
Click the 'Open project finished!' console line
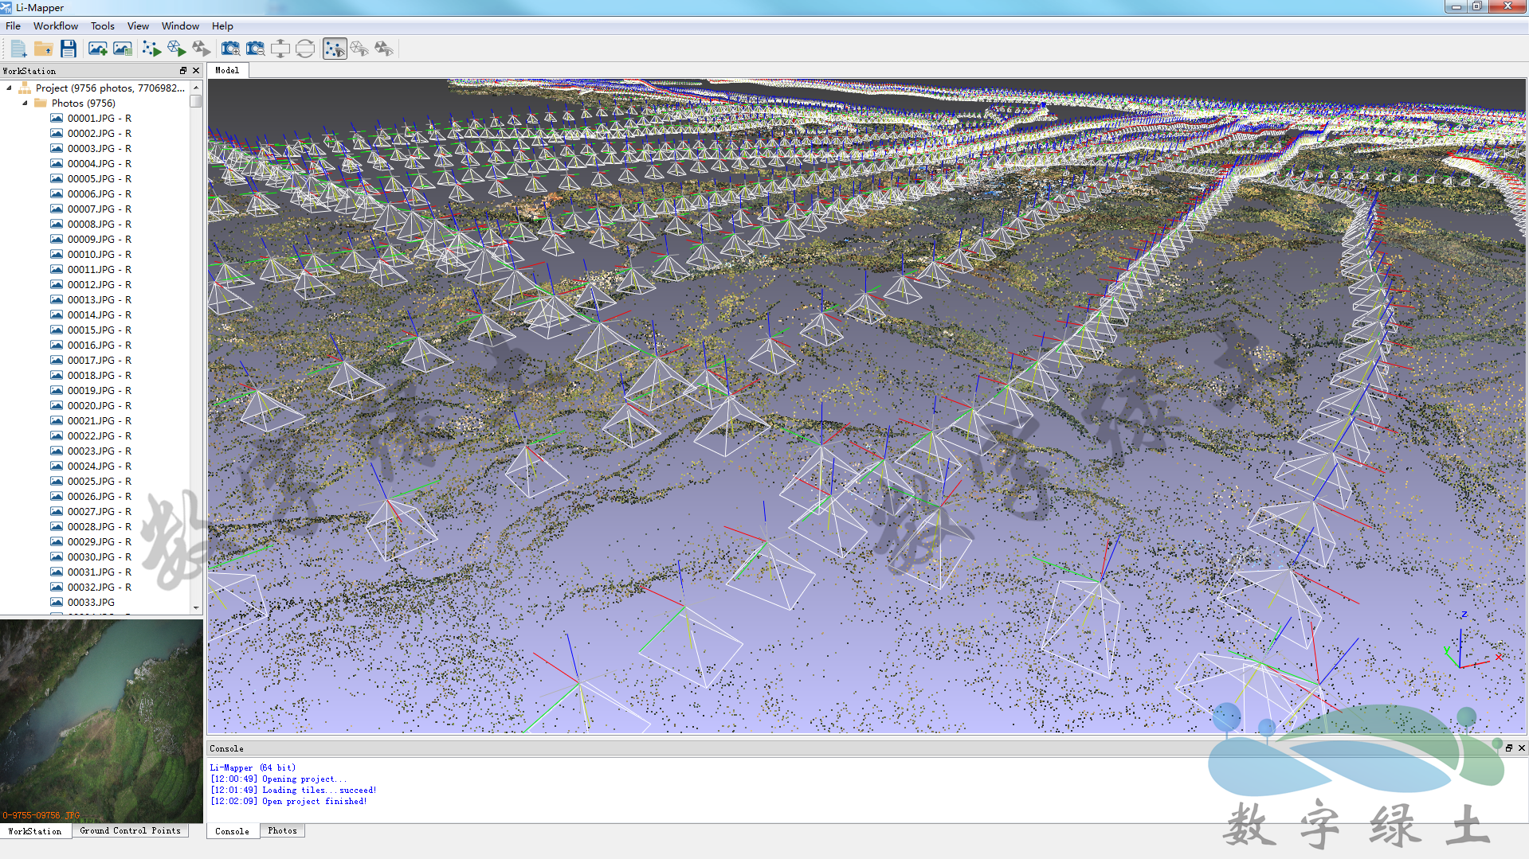click(x=288, y=801)
